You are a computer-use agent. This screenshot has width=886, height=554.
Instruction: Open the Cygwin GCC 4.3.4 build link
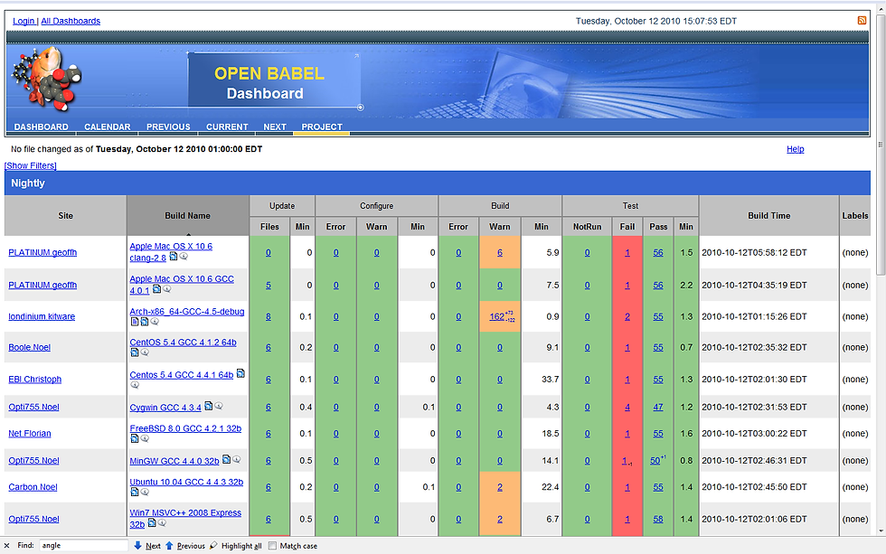pyautogui.click(x=165, y=408)
